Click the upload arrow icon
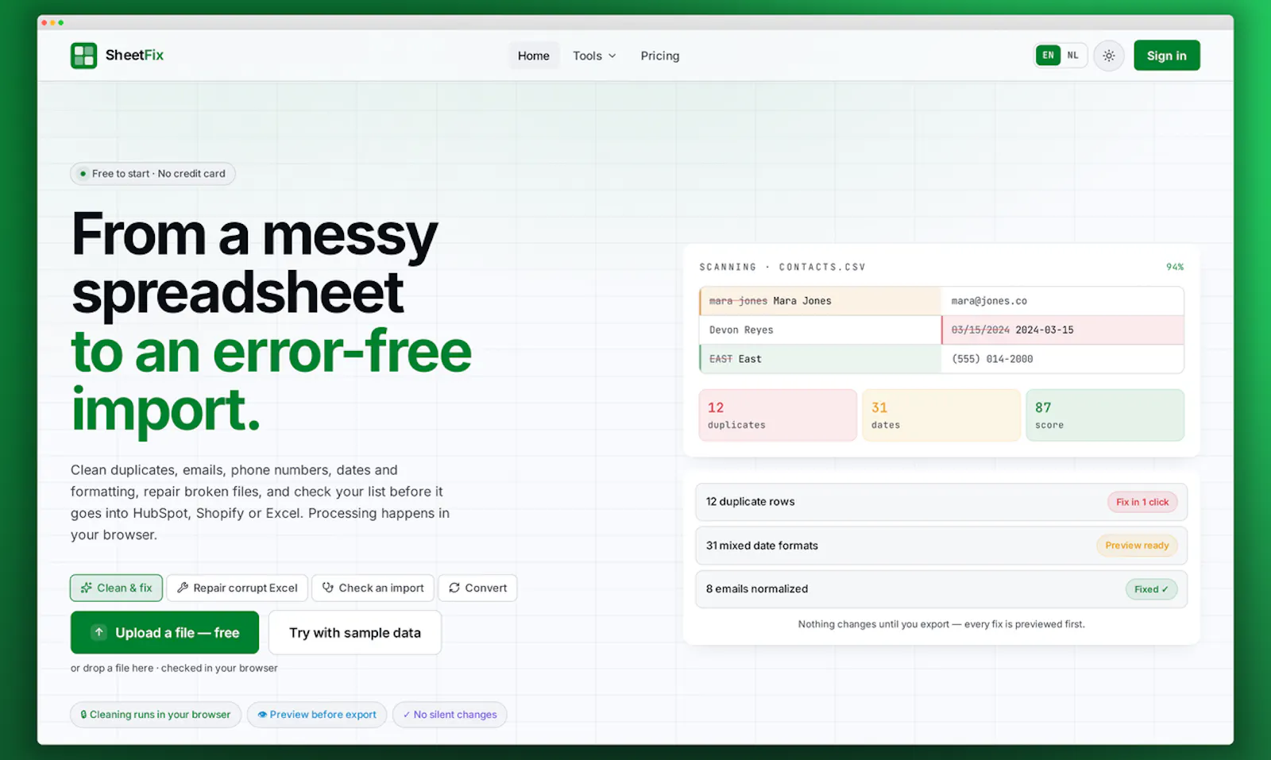Viewport: 1271px width, 760px height. (99, 632)
